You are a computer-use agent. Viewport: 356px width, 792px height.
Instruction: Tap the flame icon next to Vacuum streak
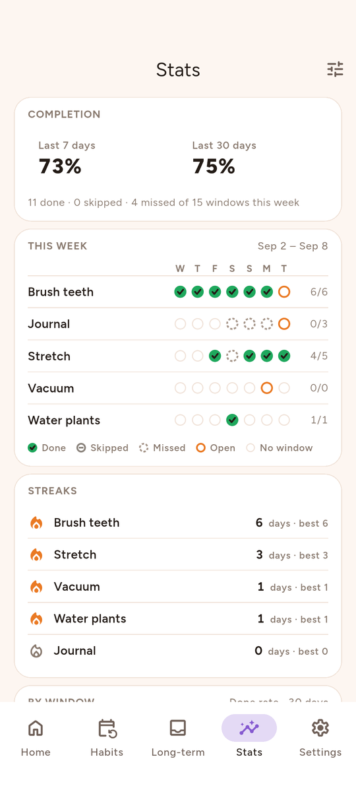click(x=36, y=587)
